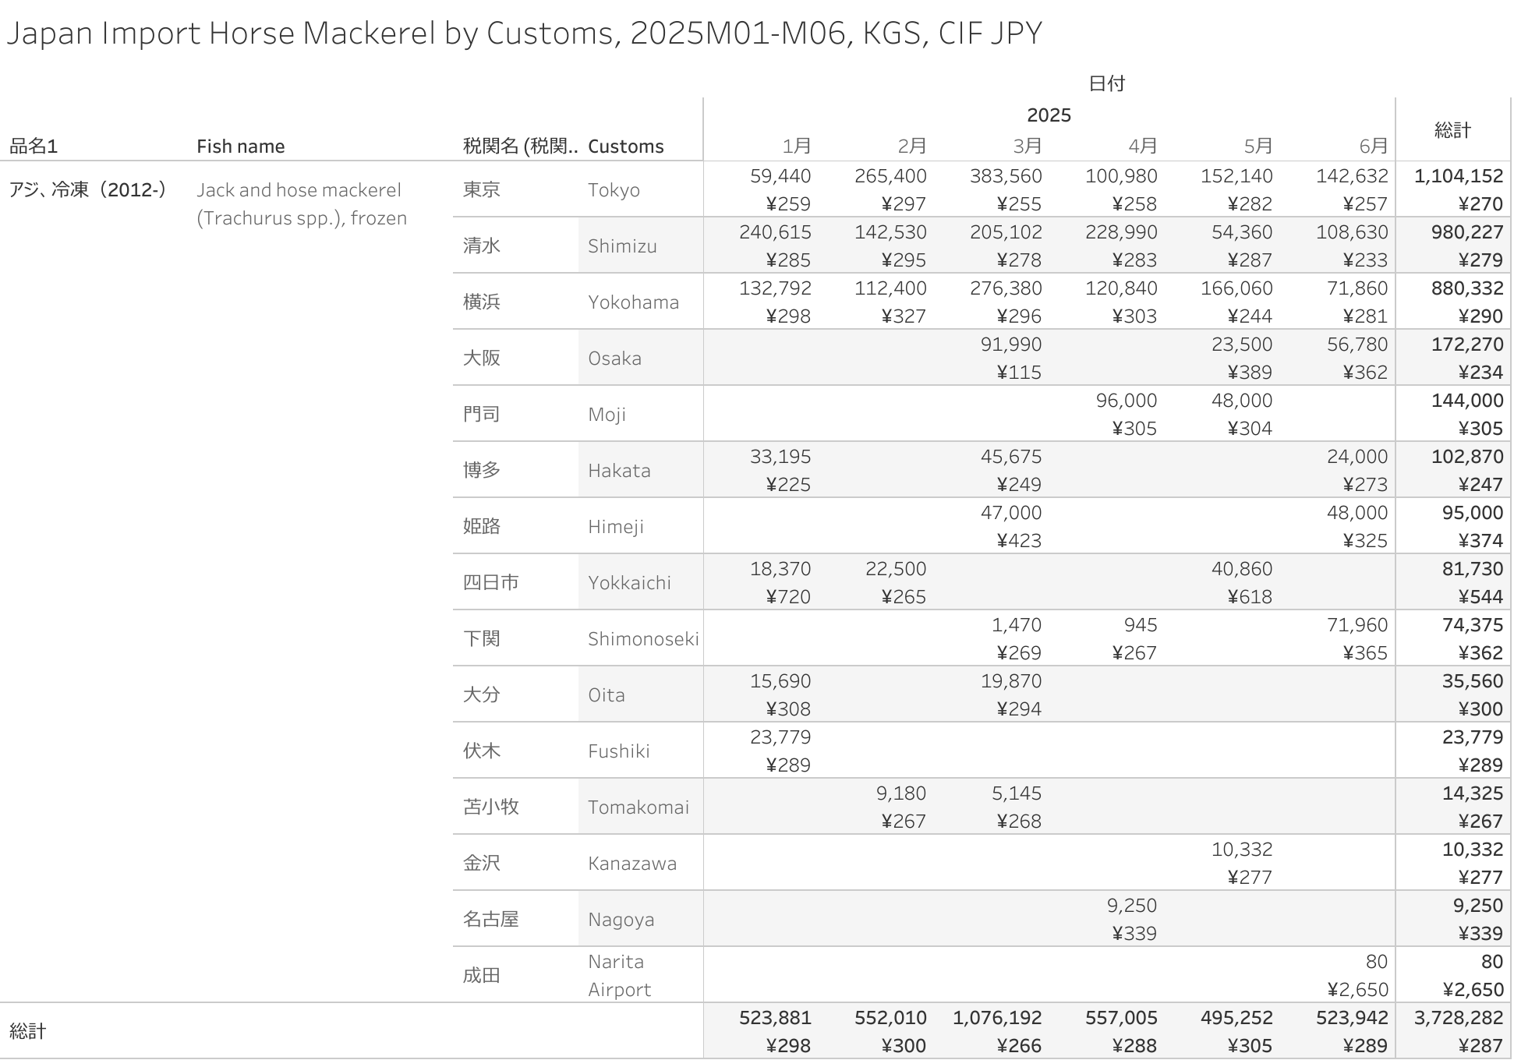Select the 'Tokyo' customs row label
The height and width of the screenshot is (1060, 1514).
pyautogui.click(x=614, y=189)
